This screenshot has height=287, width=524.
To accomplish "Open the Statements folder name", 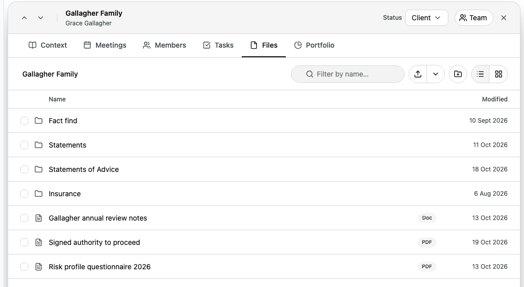I will 68,145.
